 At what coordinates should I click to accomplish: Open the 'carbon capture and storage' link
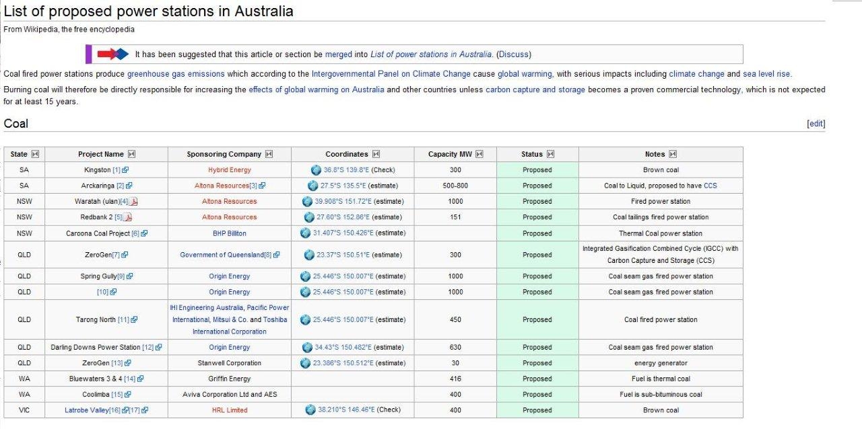pyautogui.click(x=535, y=89)
